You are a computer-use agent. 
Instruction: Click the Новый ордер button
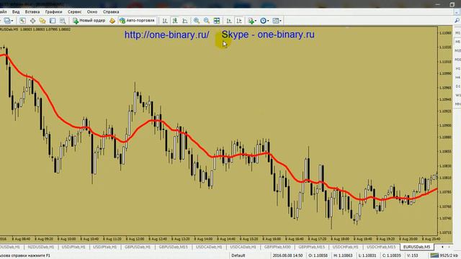(x=89, y=21)
